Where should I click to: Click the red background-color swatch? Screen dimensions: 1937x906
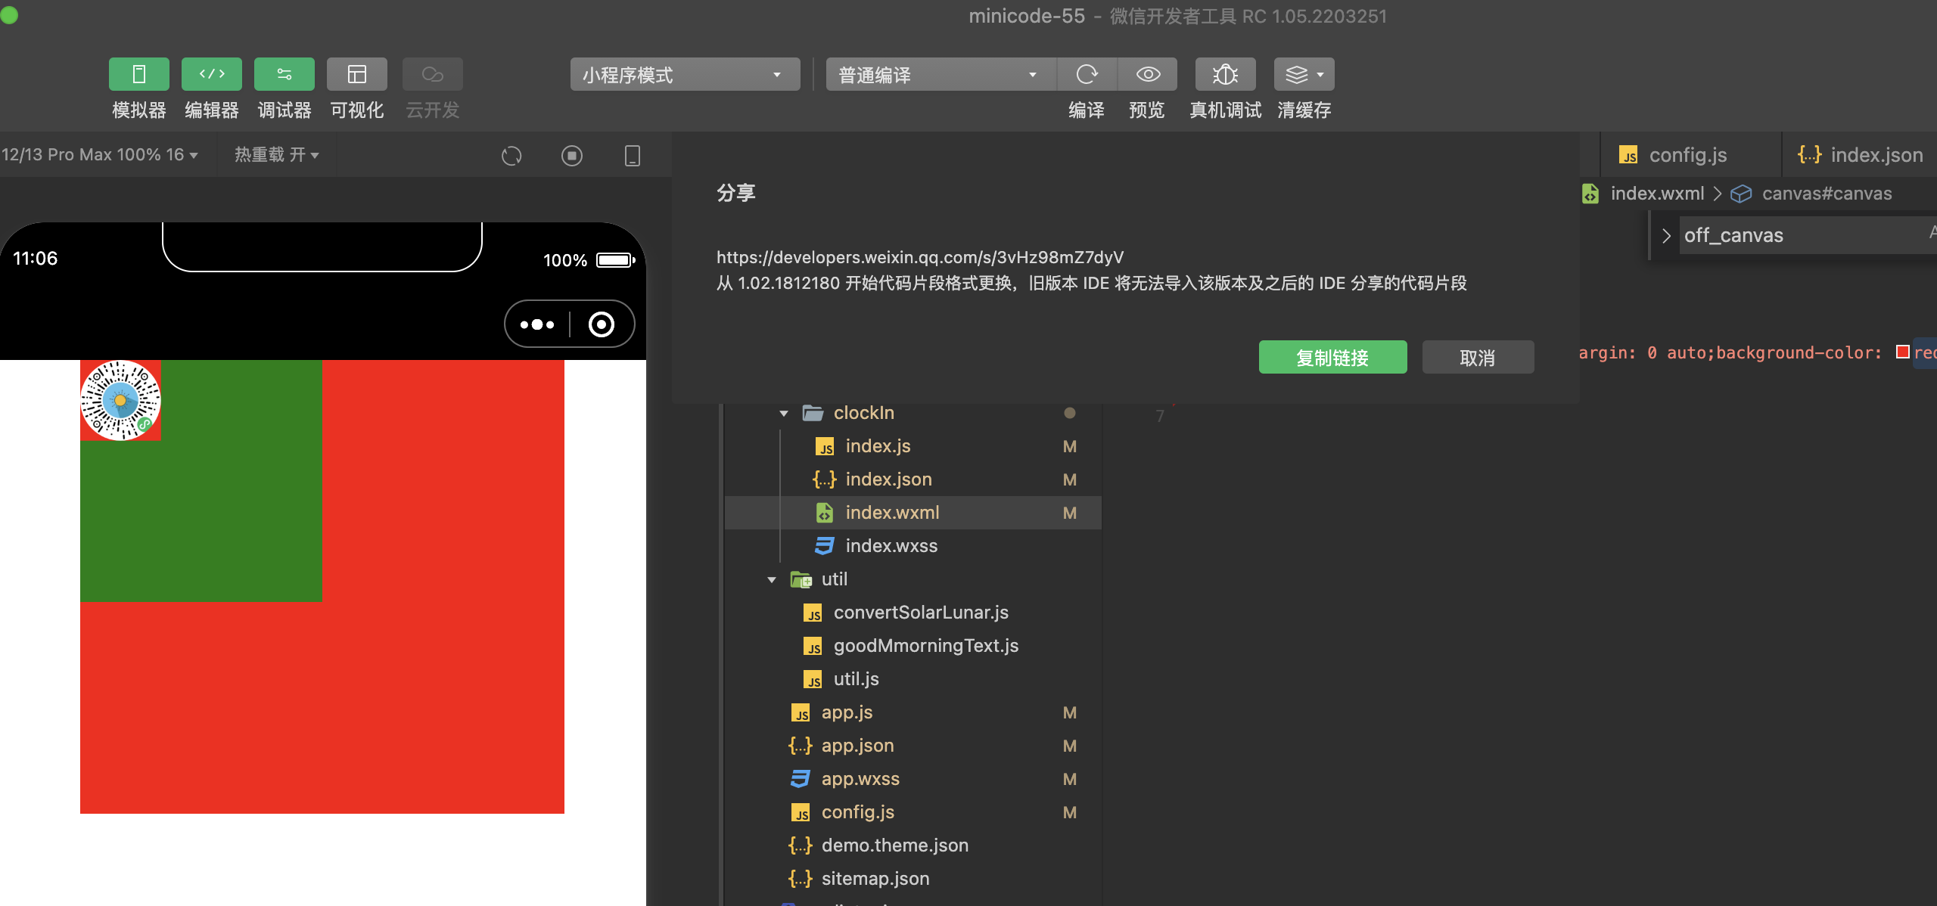[x=1902, y=352]
